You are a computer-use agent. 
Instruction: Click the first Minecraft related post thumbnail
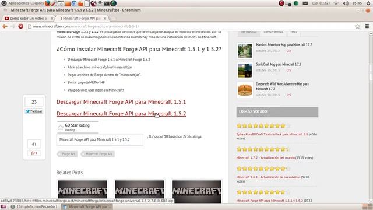coord(82,190)
